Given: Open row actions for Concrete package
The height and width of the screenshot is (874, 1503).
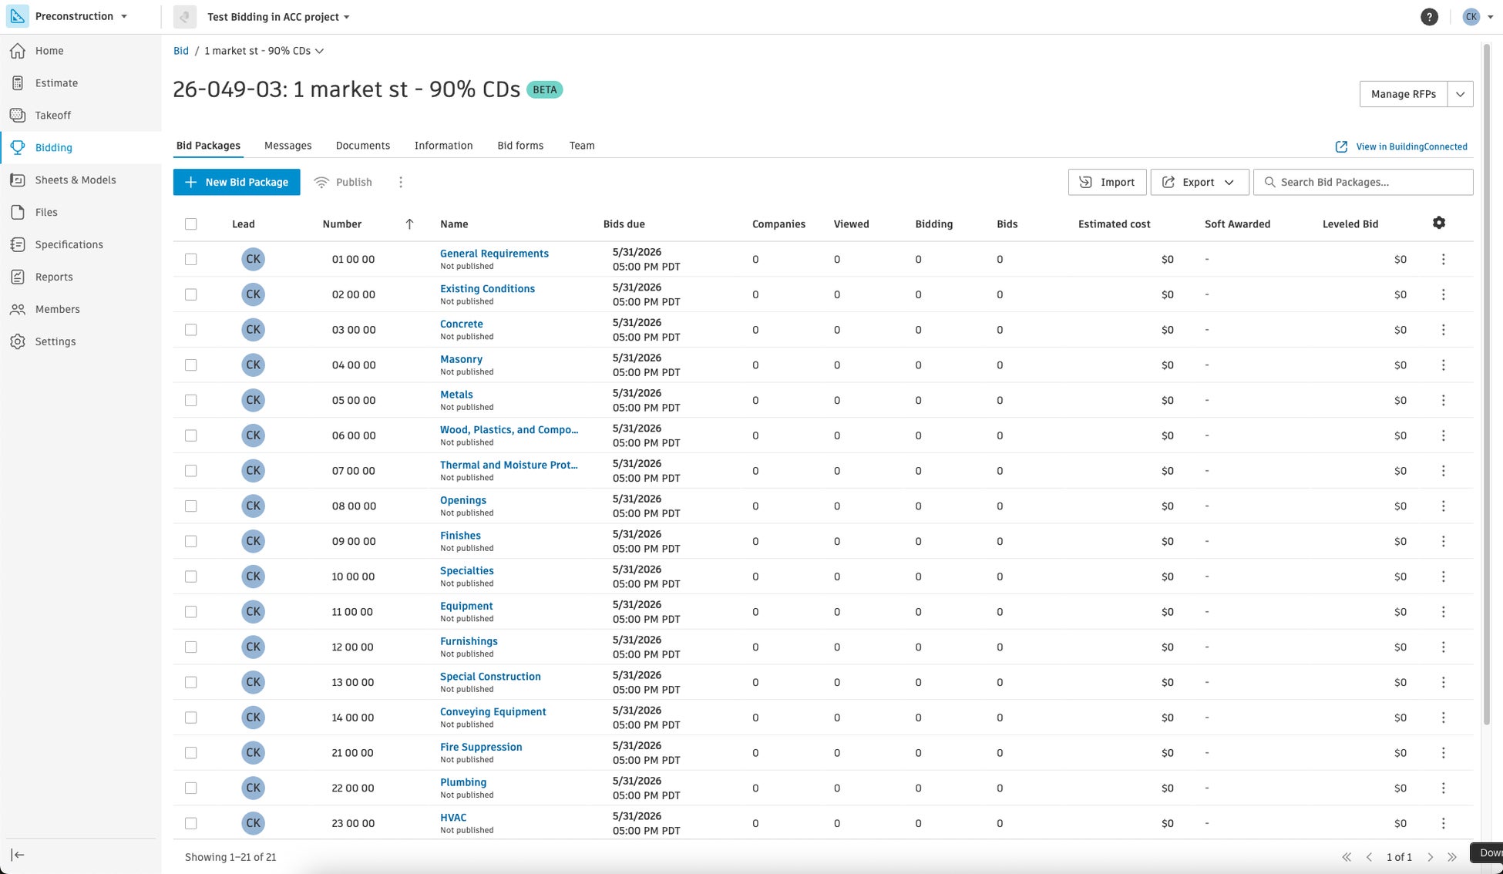Looking at the screenshot, I should (x=1443, y=330).
